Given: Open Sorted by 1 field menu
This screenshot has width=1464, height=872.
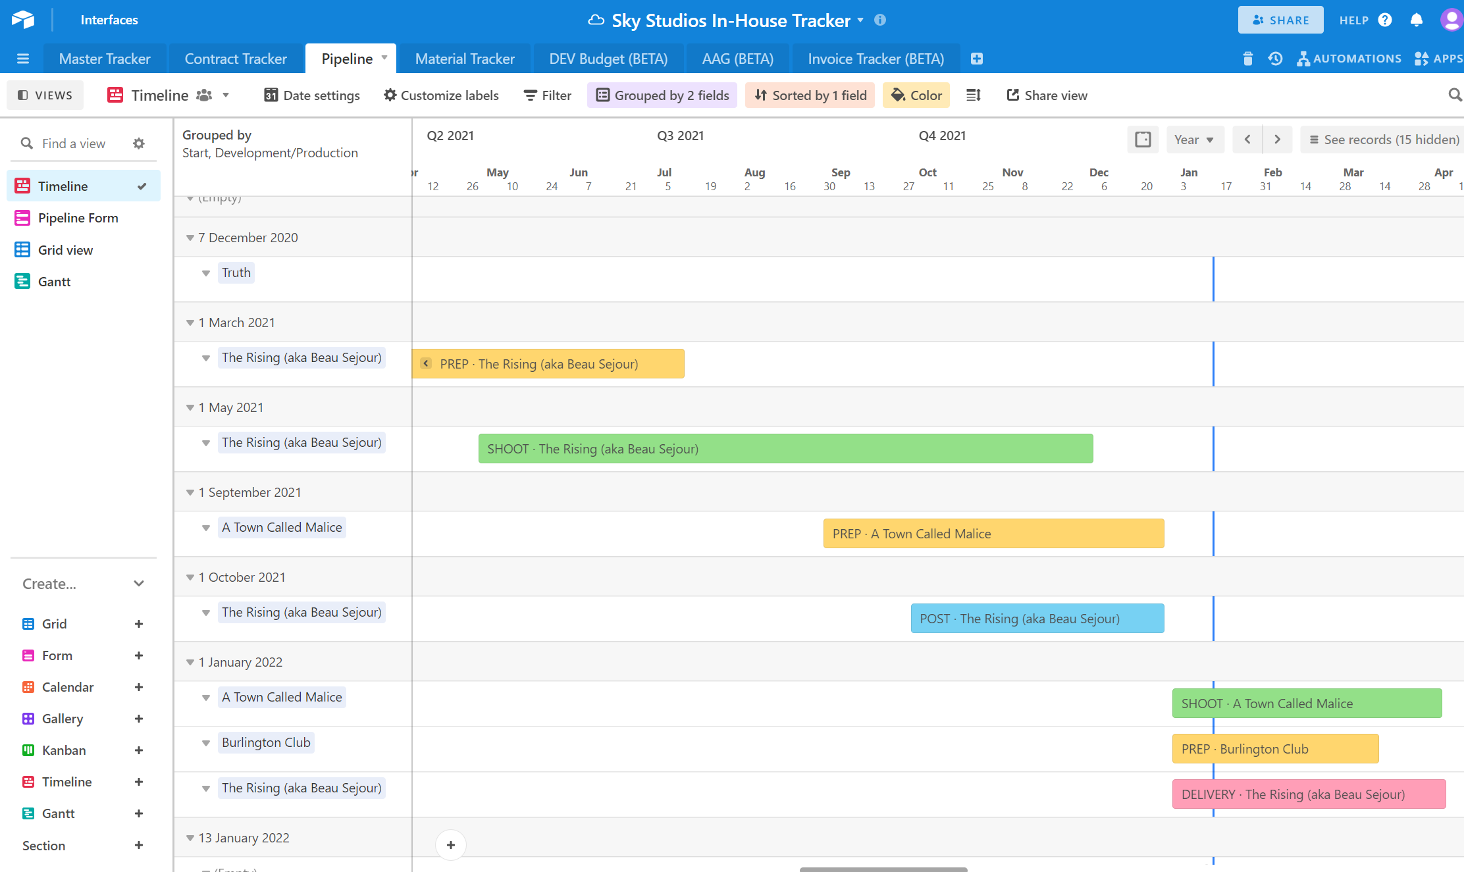Looking at the screenshot, I should pyautogui.click(x=810, y=95).
